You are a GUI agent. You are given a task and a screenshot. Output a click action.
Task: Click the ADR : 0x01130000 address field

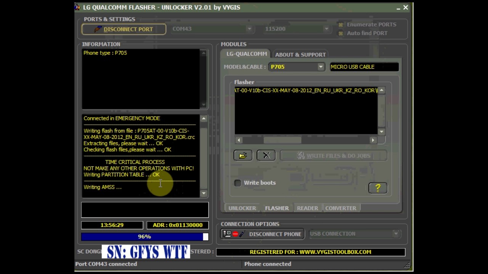tap(178, 225)
